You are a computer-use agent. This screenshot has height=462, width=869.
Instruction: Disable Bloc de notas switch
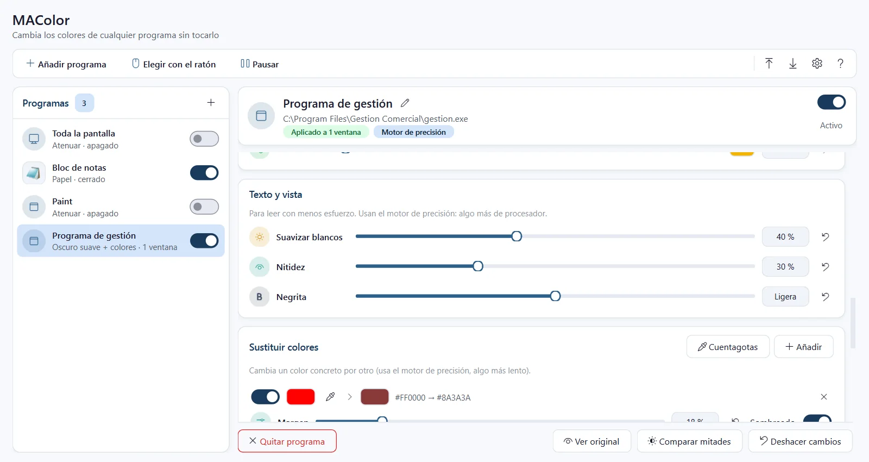pos(204,173)
